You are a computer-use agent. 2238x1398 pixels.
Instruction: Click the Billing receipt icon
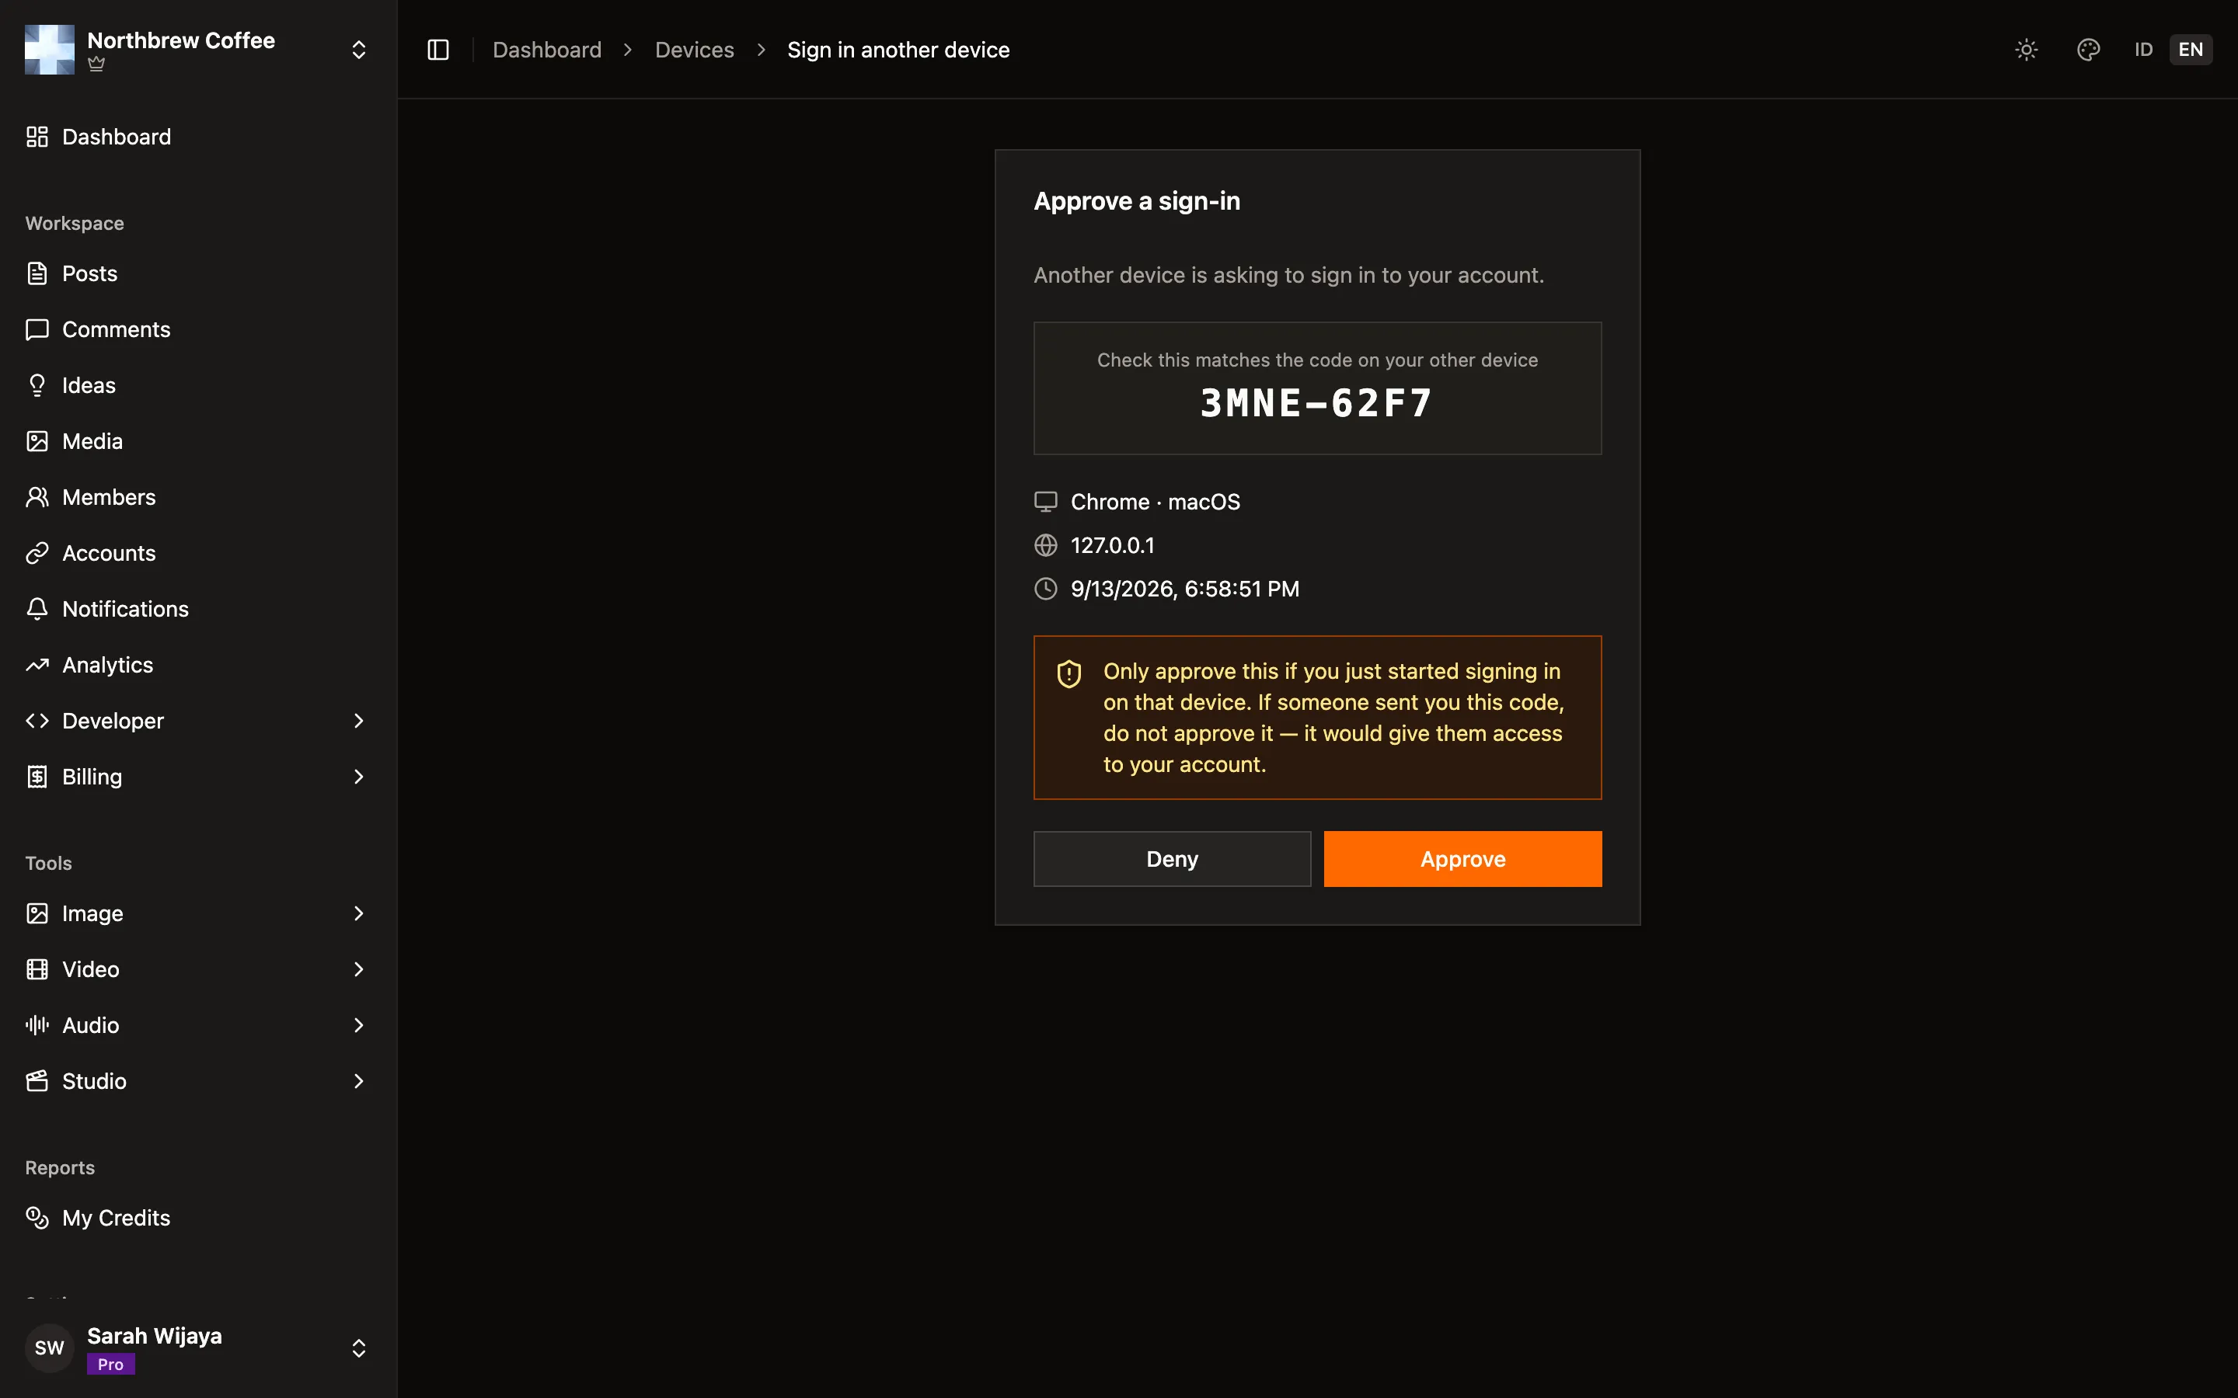[x=37, y=777]
